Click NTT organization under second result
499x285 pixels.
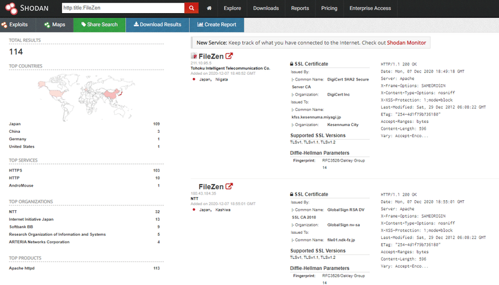tap(195, 199)
